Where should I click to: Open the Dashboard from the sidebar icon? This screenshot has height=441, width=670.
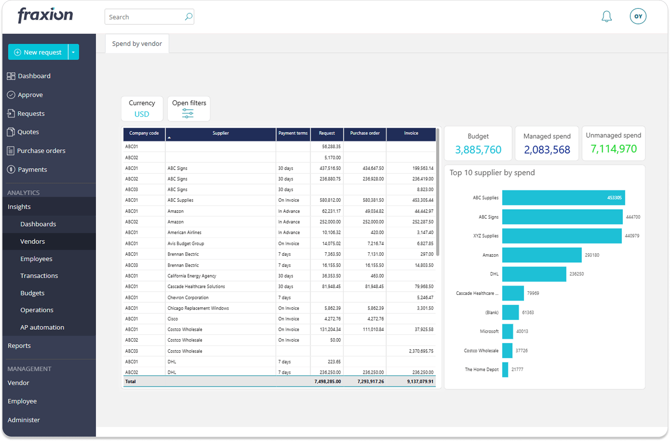pyautogui.click(x=12, y=76)
